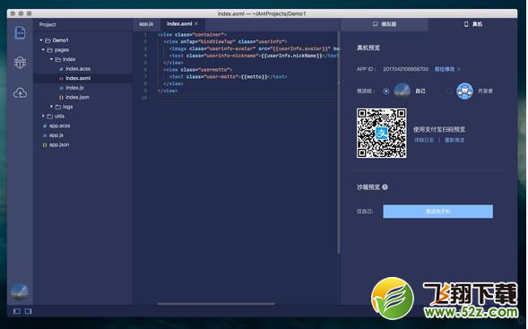Viewport: 528px width, 329px height.
Task: Click the Alipay QR code image
Action: [x=382, y=133]
